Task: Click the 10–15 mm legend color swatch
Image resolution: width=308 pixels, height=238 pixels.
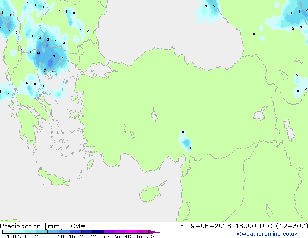Action: pyautogui.click(x=65, y=232)
